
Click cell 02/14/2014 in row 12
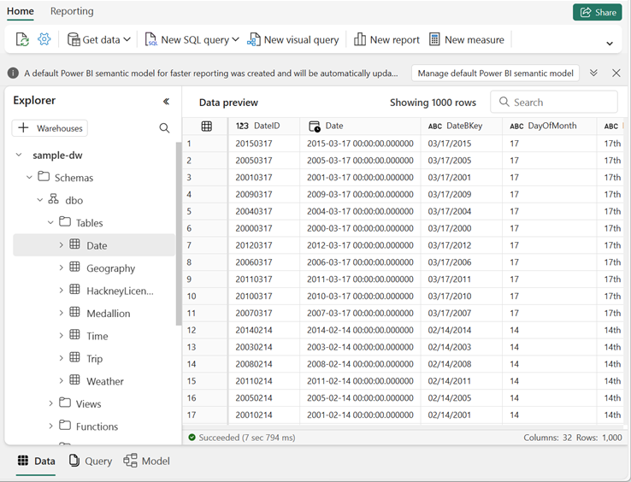462,330
